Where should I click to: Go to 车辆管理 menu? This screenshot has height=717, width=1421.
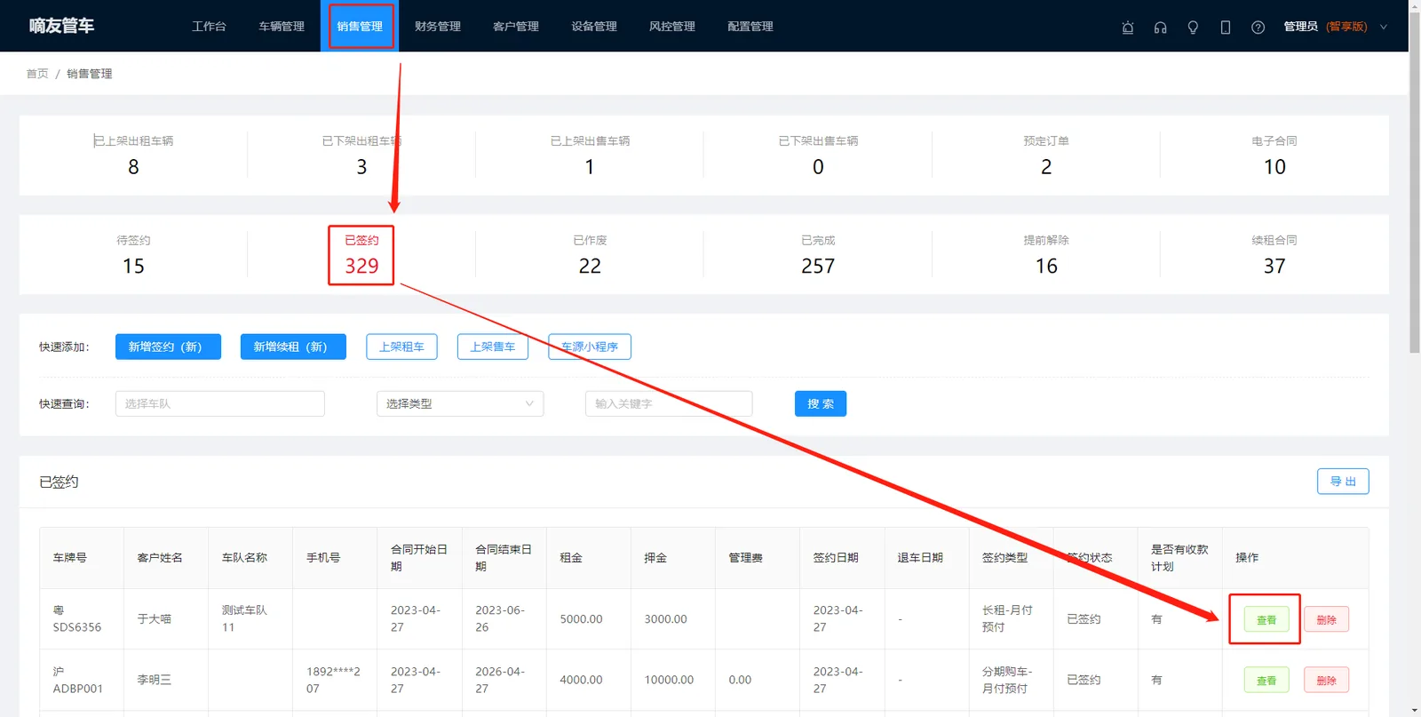[282, 27]
